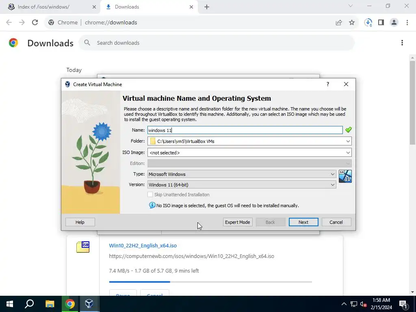Click the Expert Mode button
The width and height of the screenshot is (416, 312).
click(x=237, y=222)
